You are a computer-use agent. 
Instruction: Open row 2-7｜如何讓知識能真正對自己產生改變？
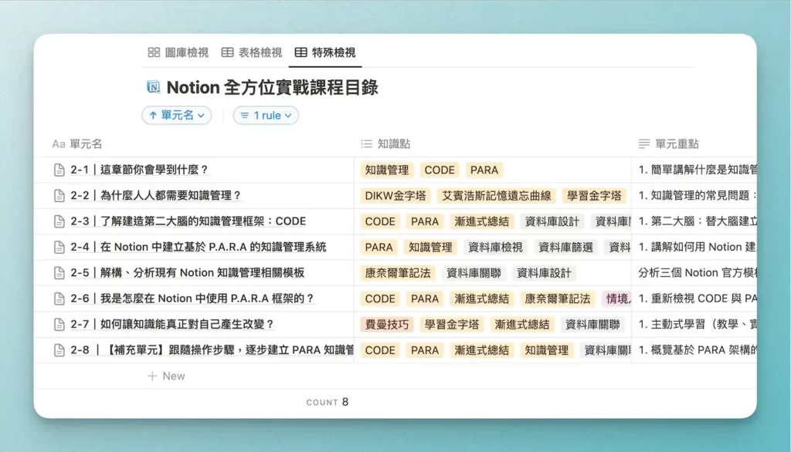click(172, 325)
